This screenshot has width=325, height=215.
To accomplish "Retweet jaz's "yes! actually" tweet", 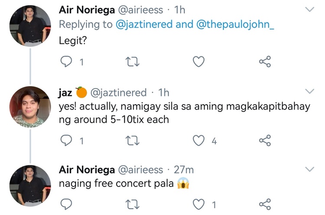I will click(x=132, y=140).
